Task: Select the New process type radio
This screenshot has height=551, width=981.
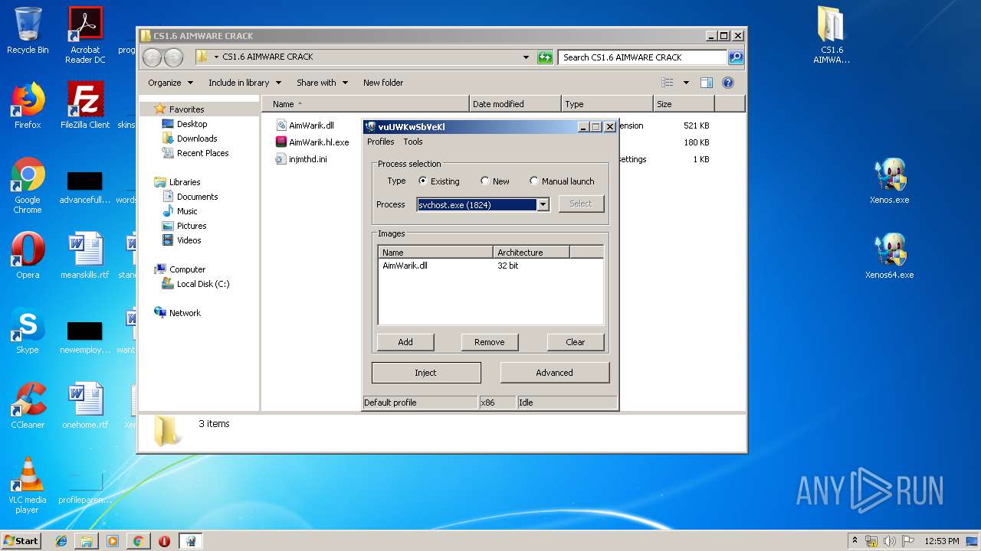Action: pyautogui.click(x=494, y=181)
